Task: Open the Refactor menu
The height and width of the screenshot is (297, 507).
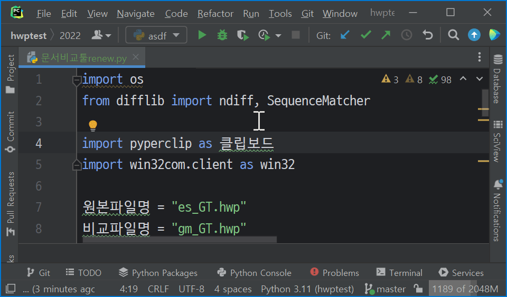Action: pos(215,14)
